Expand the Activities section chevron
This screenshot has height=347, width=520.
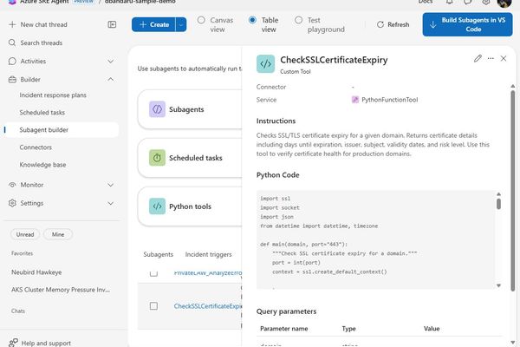(x=111, y=61)
